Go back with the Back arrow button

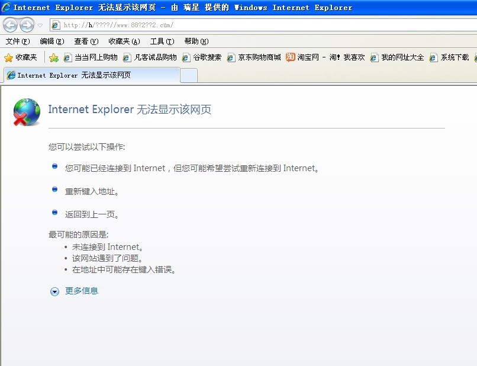point(10,25)
